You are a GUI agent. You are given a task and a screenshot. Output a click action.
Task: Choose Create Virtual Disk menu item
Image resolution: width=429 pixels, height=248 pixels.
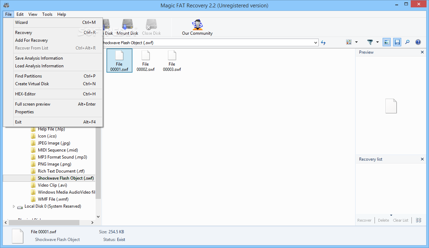53,84
